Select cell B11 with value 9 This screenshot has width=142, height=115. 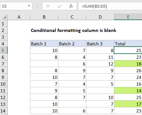(44, 91)
